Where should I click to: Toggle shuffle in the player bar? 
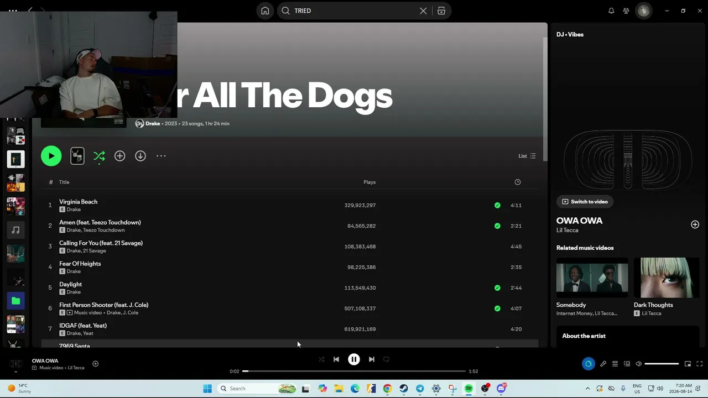[321, 359]
